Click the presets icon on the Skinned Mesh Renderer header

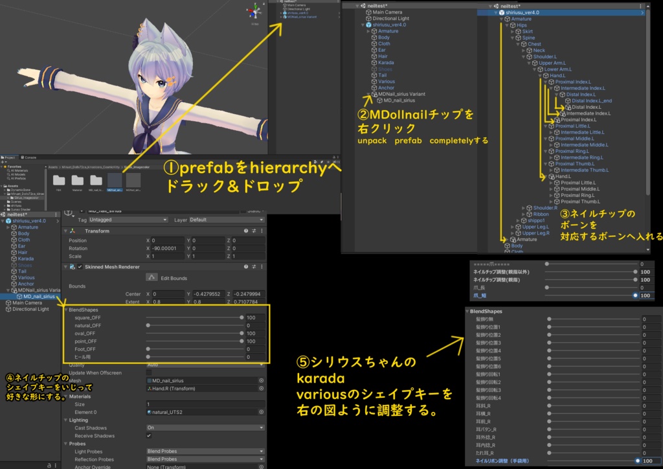coord(254,267)
